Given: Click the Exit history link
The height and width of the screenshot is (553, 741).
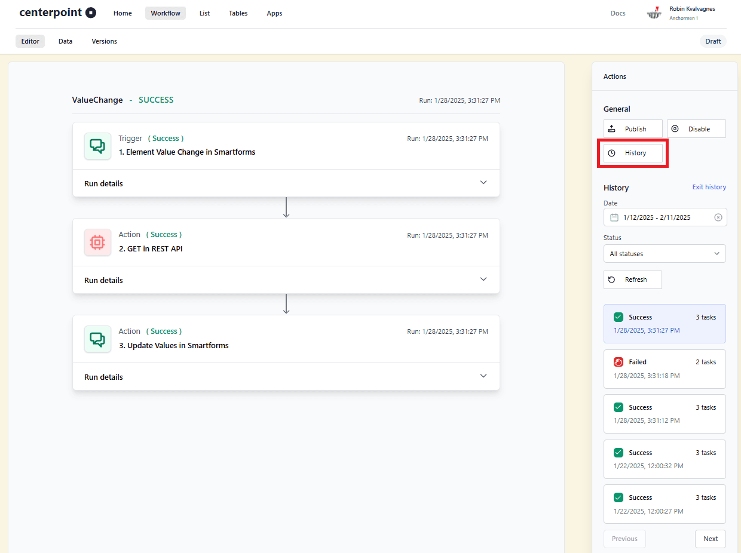Looking at the screenshot, I should point(709,187).
